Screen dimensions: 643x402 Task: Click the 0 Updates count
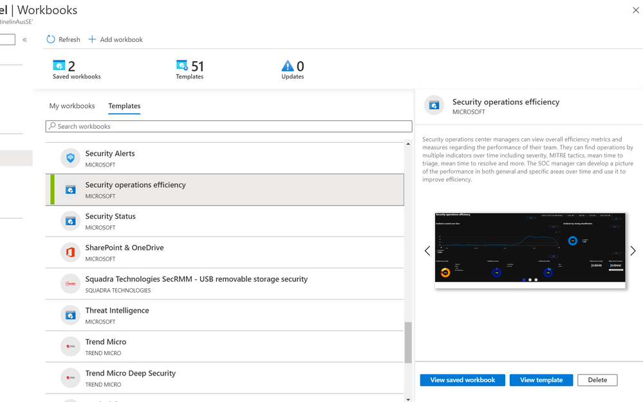pyautogui.click(x=300, y=66)
